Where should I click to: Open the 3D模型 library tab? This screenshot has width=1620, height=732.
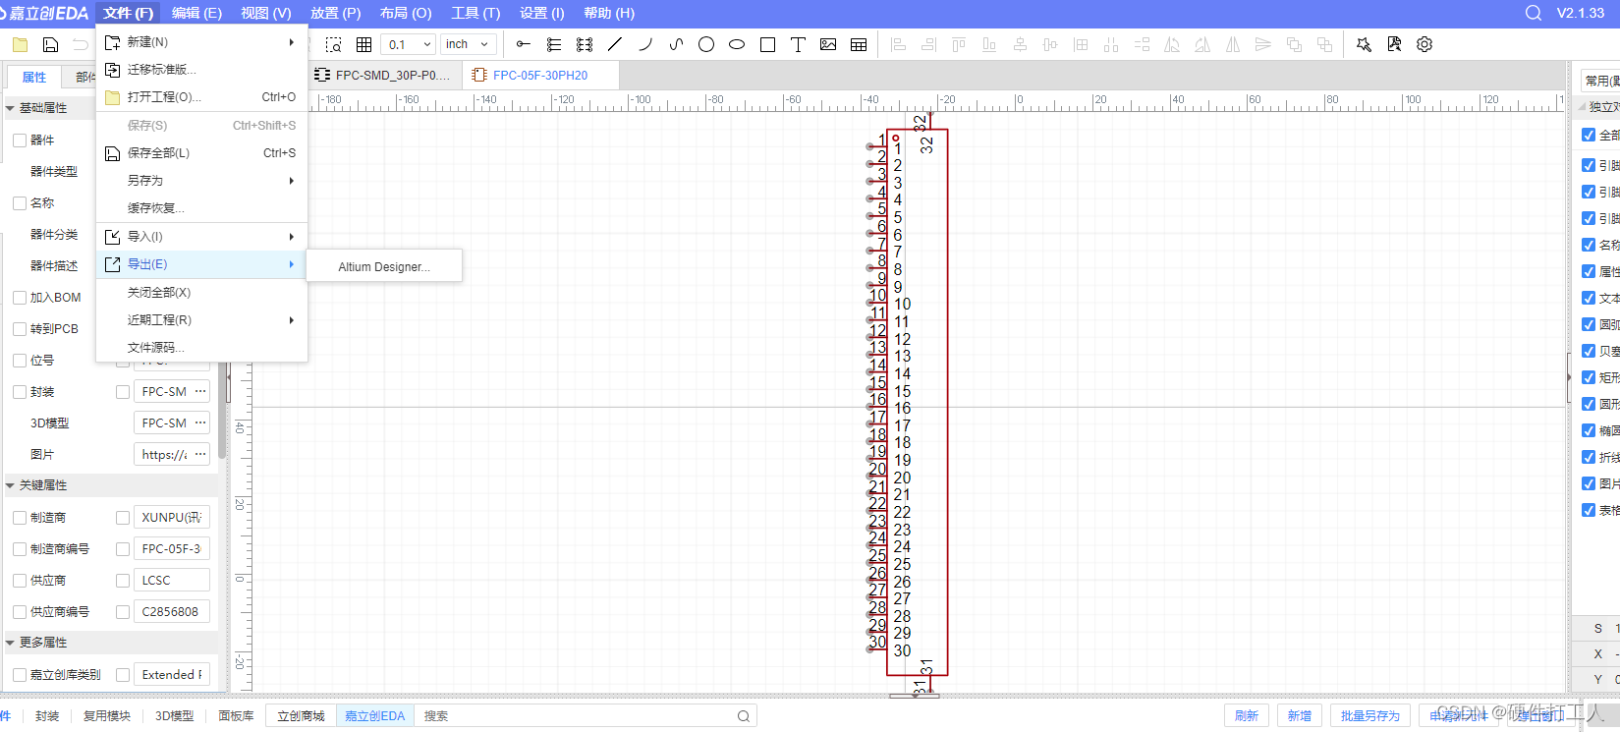pos(175,716)
